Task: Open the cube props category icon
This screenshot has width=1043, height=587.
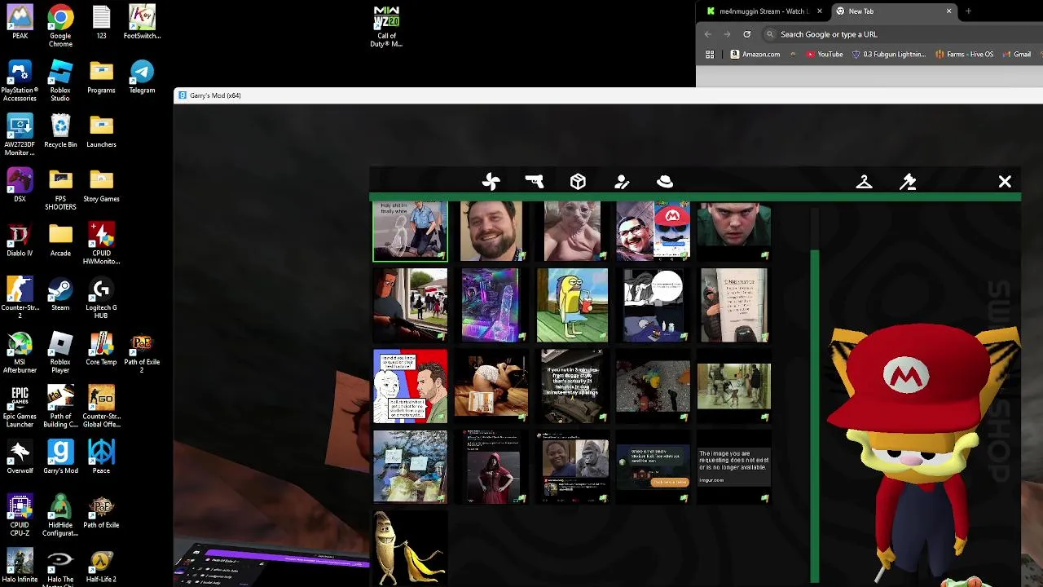Action: 578,182
